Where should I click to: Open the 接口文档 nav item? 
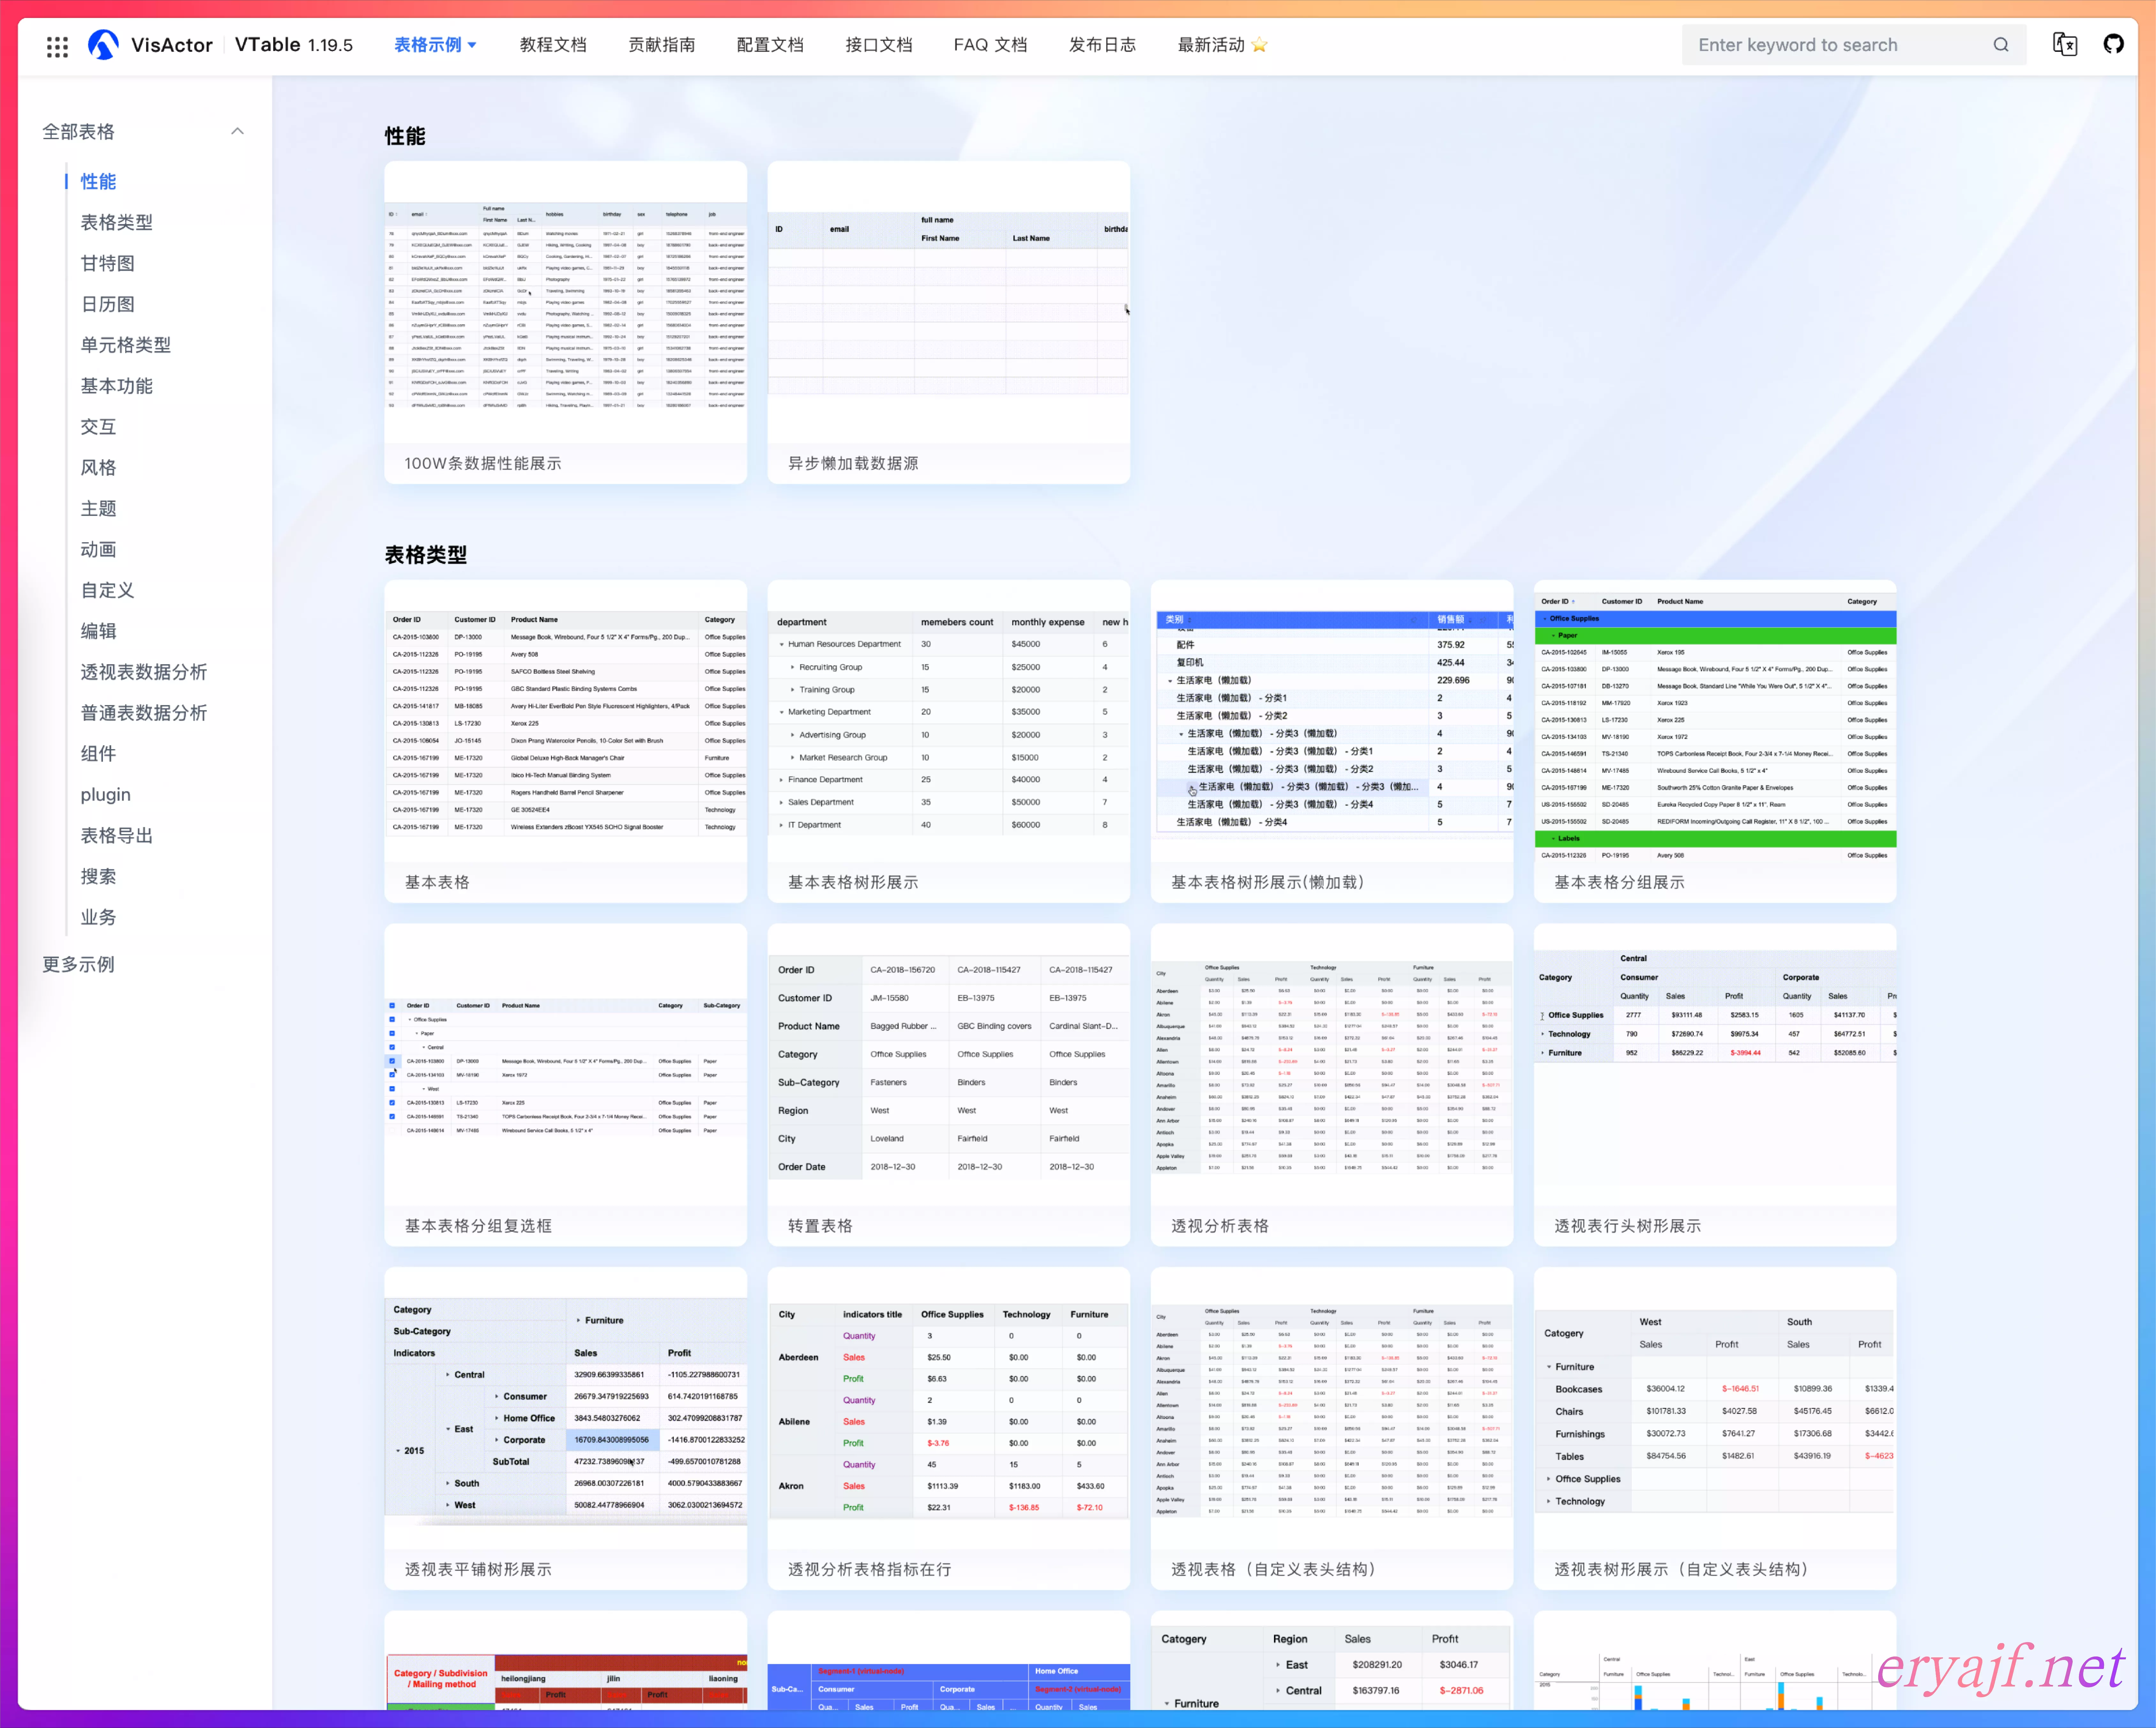click(879, 45)
